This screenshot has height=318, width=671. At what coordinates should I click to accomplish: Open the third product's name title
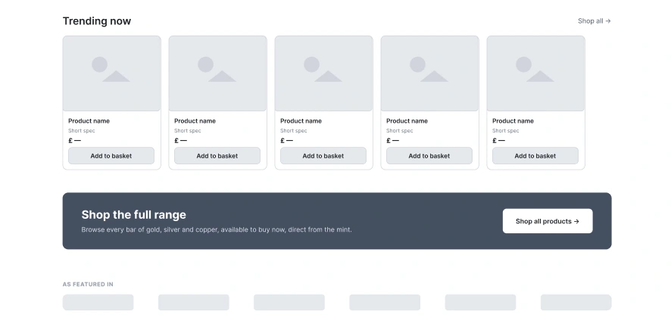point(301,121)
